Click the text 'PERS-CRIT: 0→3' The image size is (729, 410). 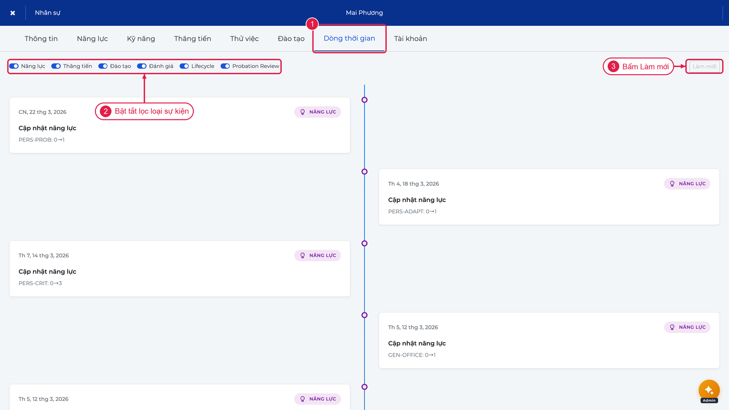point(40,283)
